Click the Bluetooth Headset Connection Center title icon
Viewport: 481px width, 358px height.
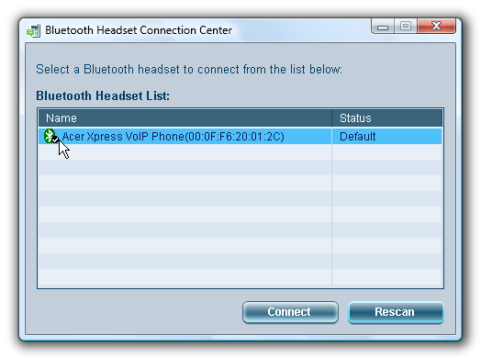pos(33,30)
